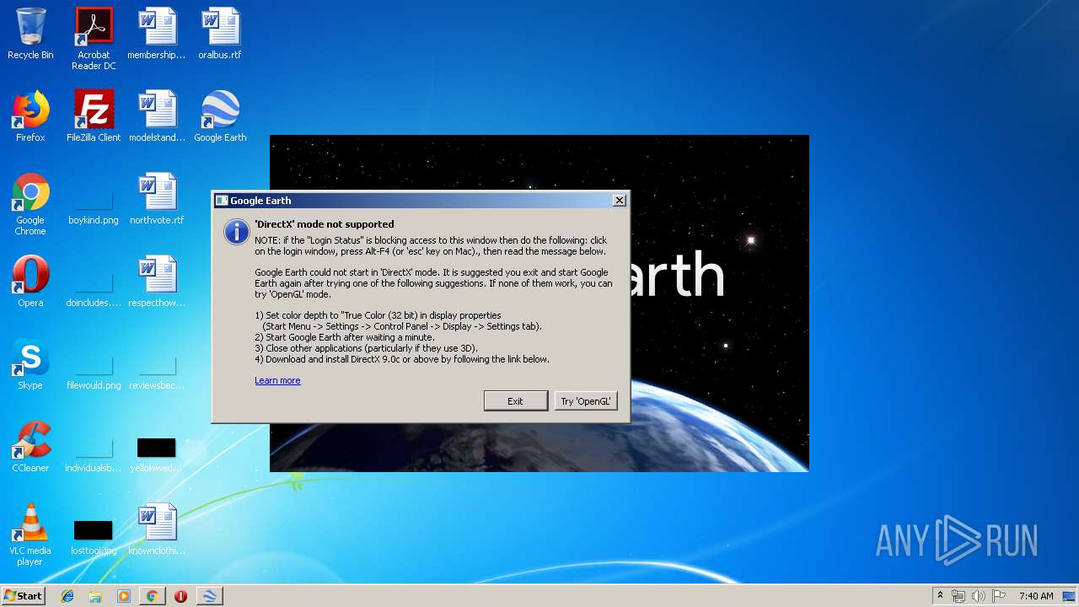Select the northvote.rtf file icon
The height and width of the screenshot is (607, 1079).
[x=157, y=199]
